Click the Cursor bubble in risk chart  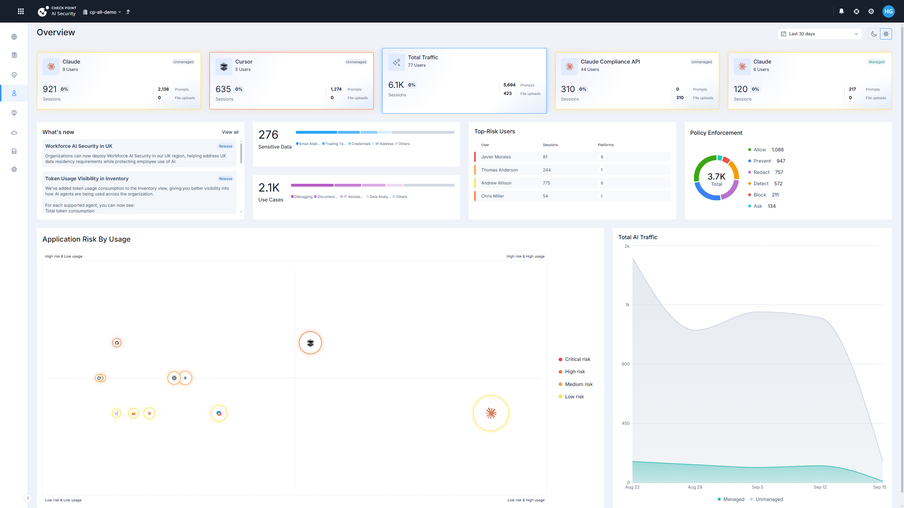coord(310,343)
